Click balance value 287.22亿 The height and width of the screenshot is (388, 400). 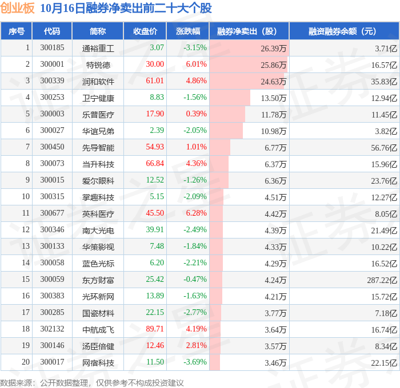tap(382, 280)
